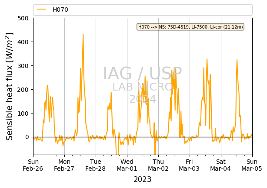Click the Thu Mar-02 date label
Viewport: 267px width, 188px height.
tap(158, 165)
